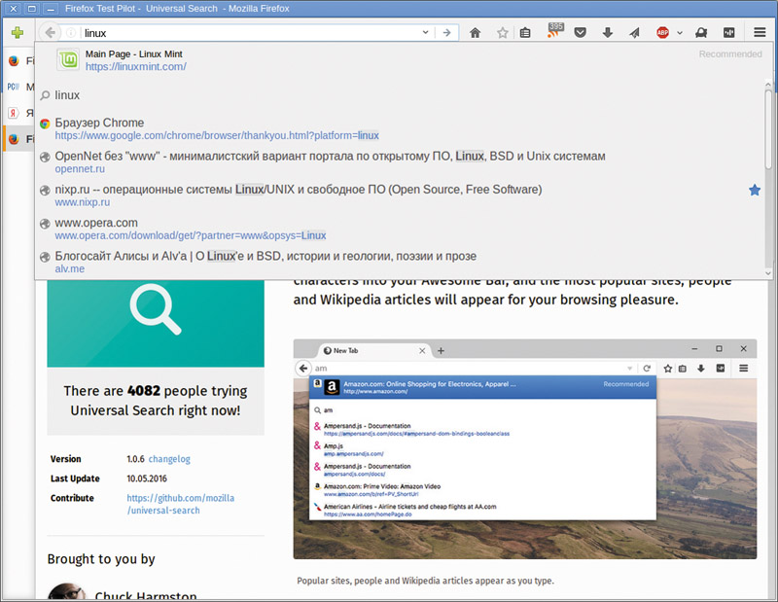Click the suggestions list scrollbar thumb

(768, 129)
